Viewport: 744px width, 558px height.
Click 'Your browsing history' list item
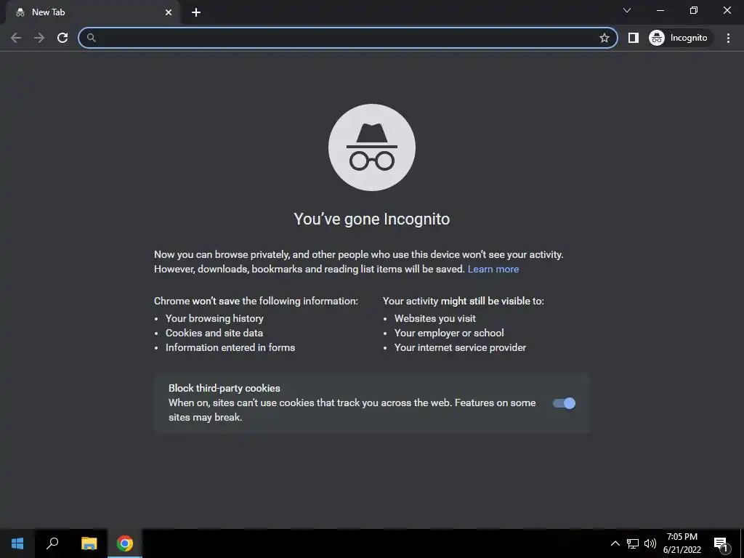pos(214,318)
